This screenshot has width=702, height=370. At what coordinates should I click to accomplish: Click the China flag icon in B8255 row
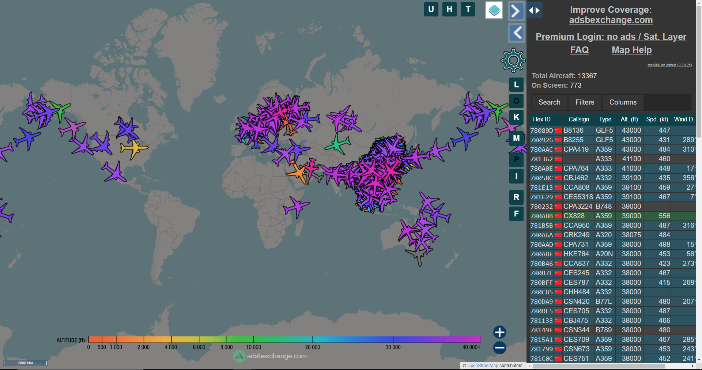click(558, 140)
